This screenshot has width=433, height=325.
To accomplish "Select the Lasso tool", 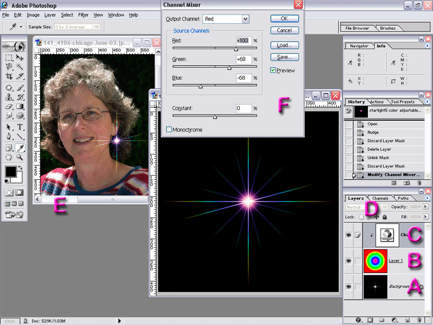I will click(x=9, y=67).
